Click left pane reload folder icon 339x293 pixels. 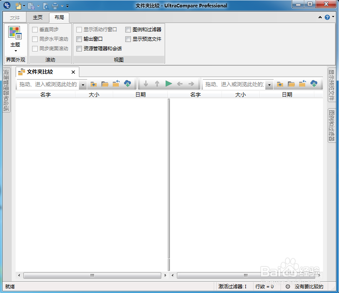point(116,84)
